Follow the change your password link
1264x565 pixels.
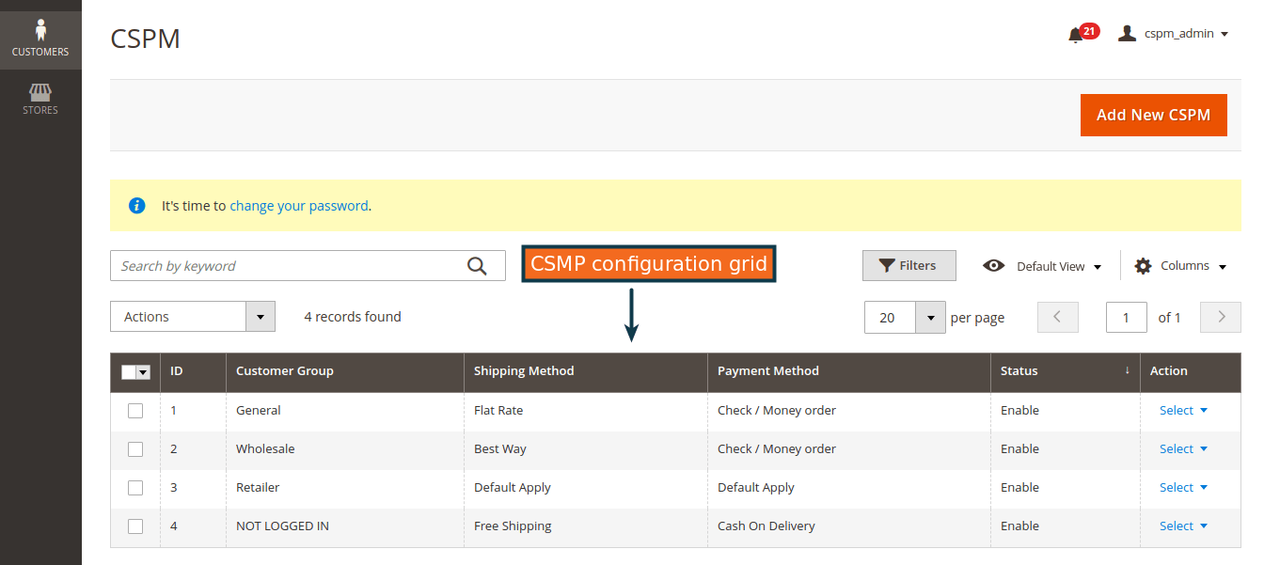[x=298, y=206]
